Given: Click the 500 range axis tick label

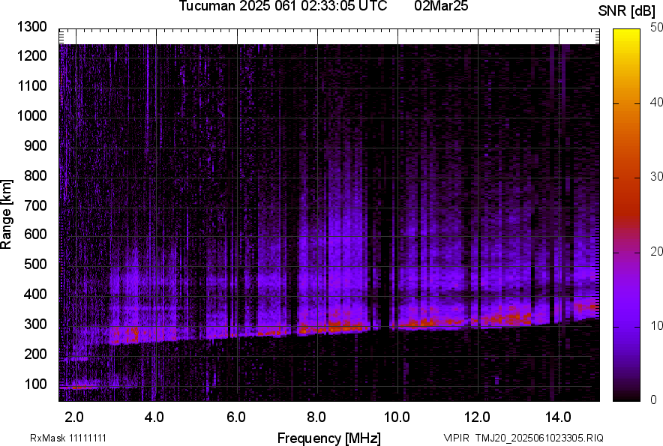Looking at the screenshot, I should [x=35, y=265].
